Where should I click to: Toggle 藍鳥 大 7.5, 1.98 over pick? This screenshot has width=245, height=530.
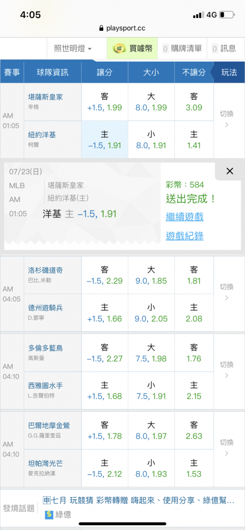[x=151, y=353]
